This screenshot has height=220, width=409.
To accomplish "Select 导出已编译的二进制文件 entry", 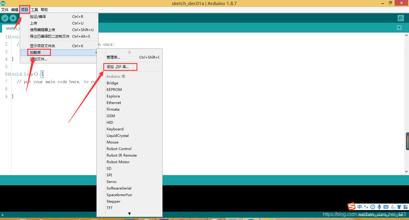I will (x=59, y=36).
